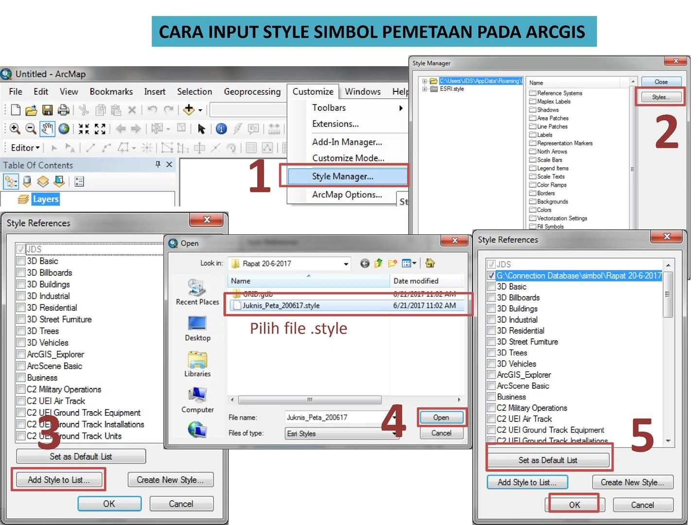700x525 pixels.
Task: Open Recent Places in the Open dialog sidebar
Action: coord(197,292)
